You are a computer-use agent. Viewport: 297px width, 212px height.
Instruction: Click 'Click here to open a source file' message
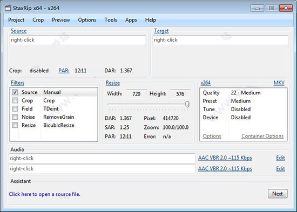click(44, 194)
